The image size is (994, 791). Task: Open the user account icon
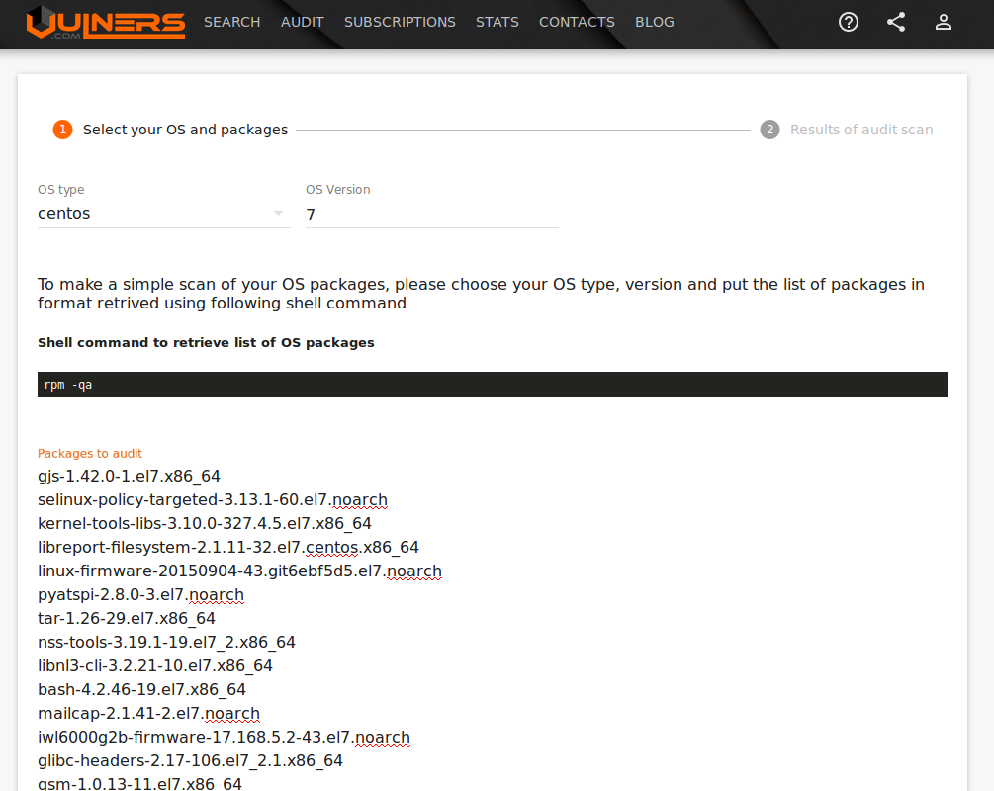point(943,21)
